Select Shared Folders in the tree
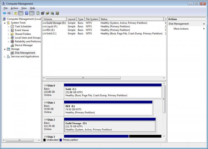The height and width of the screenshot is (149, 208). pyautogui.click(x=23, y=34)
